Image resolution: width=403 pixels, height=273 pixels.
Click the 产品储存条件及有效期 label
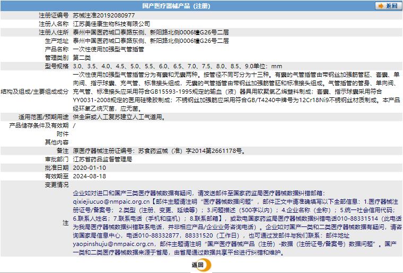(39, 125)
